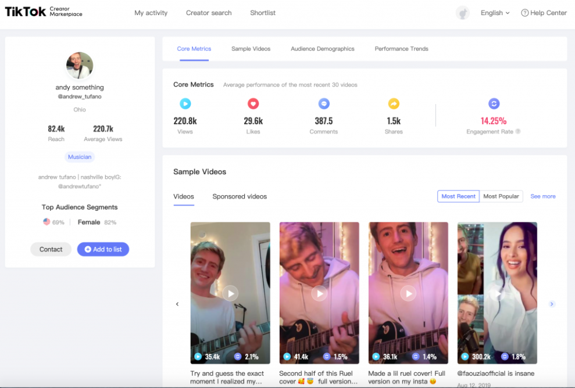
Task: Play the 'Made a lil ruel cover' video
Action: [408, 293]
